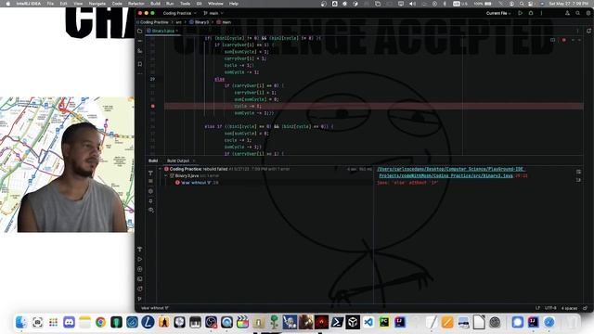Open the Binary3.java file path link in output

click(451, 173)
